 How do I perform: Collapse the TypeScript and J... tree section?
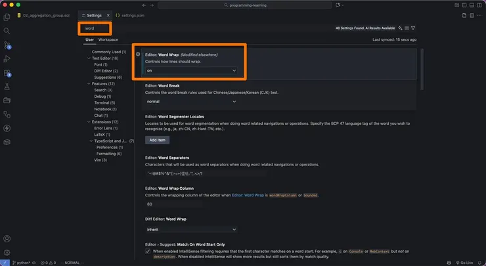pos(91,141)
